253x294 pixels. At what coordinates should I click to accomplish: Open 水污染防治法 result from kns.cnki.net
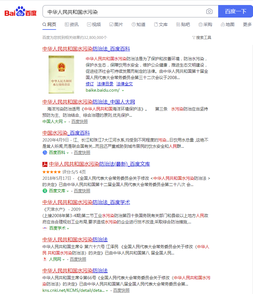[75, 271]
